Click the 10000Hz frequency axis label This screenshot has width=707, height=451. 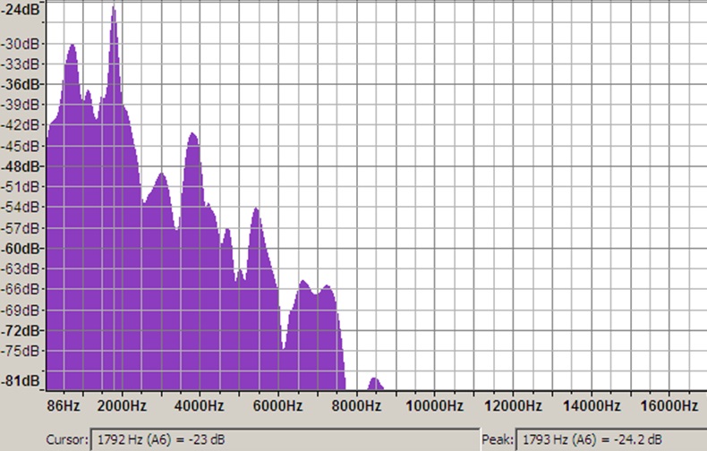(434, 405)
